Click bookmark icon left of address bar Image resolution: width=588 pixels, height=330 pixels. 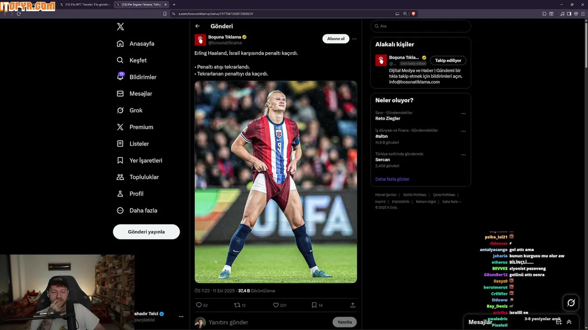(x=165, y=14)
